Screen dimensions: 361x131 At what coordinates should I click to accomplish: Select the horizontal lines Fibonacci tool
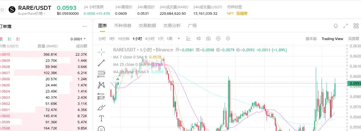tap(101, 74)
